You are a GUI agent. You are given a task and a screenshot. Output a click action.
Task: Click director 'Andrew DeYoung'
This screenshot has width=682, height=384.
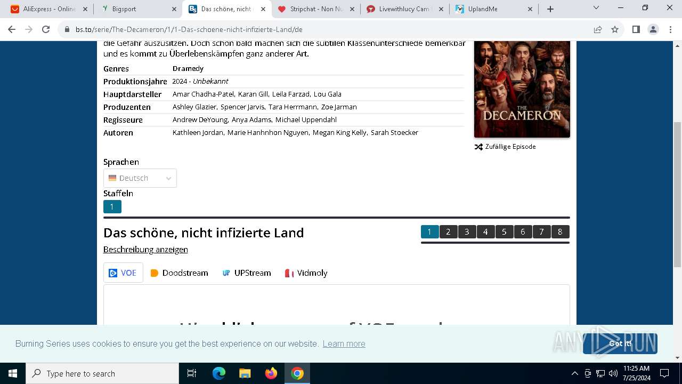coord(200,119)
